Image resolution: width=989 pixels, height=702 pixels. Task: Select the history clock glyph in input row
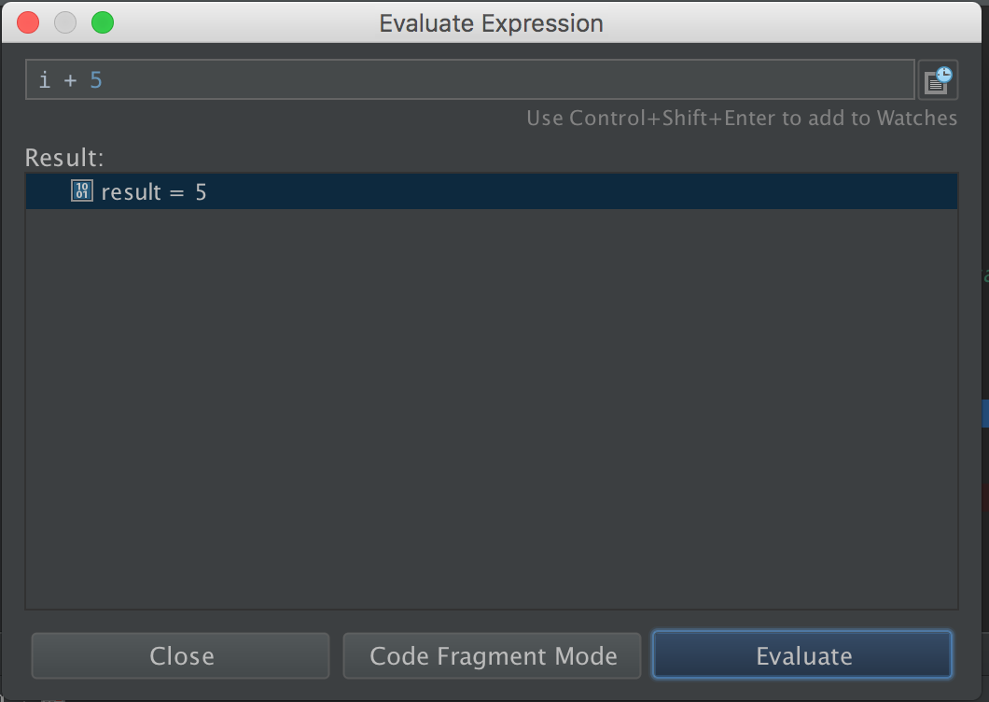(944, 73)
